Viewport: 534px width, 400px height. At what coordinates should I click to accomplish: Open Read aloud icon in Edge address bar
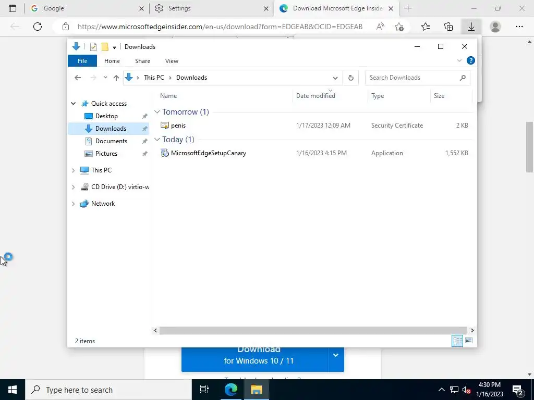coord(380,27)
